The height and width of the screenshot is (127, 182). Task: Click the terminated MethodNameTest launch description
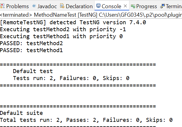click(91, 15)
